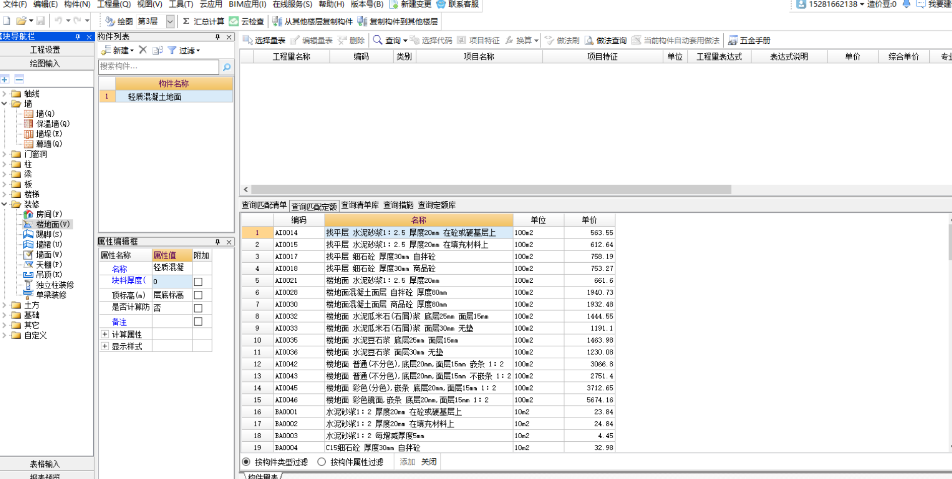This screenshot has height=479, width=952.
Task: Click 复制构件到其他楼层 toolbar button
Action: pyautogui.click(x=398, y=22)
